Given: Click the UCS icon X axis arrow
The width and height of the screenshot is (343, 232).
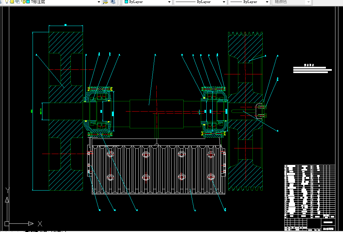Looking at the screenshot, I should (x=31, y=224).
